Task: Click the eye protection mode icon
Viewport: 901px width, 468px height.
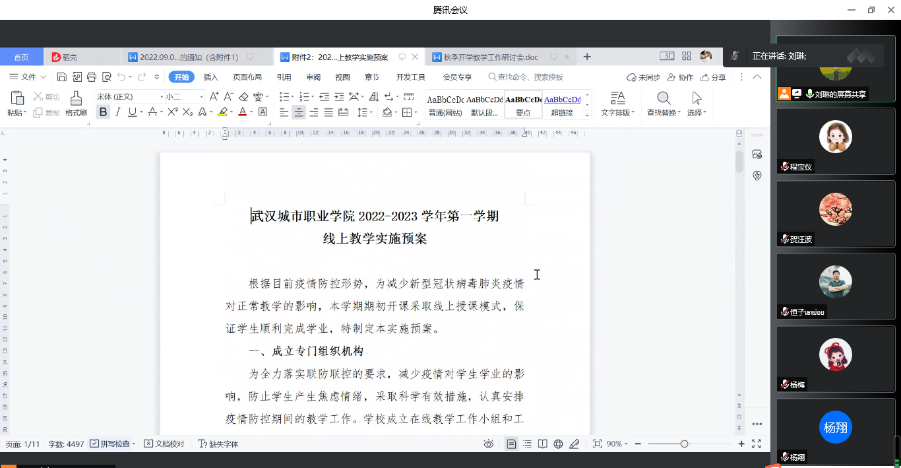Action: (x=489, y=444)
